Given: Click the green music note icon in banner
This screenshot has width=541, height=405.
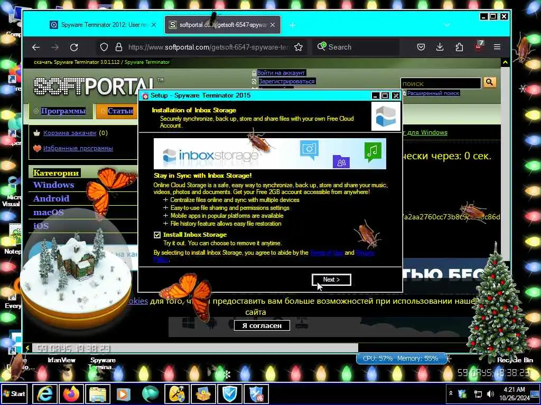Looking at the screenshot, I should tap(372, 151).
